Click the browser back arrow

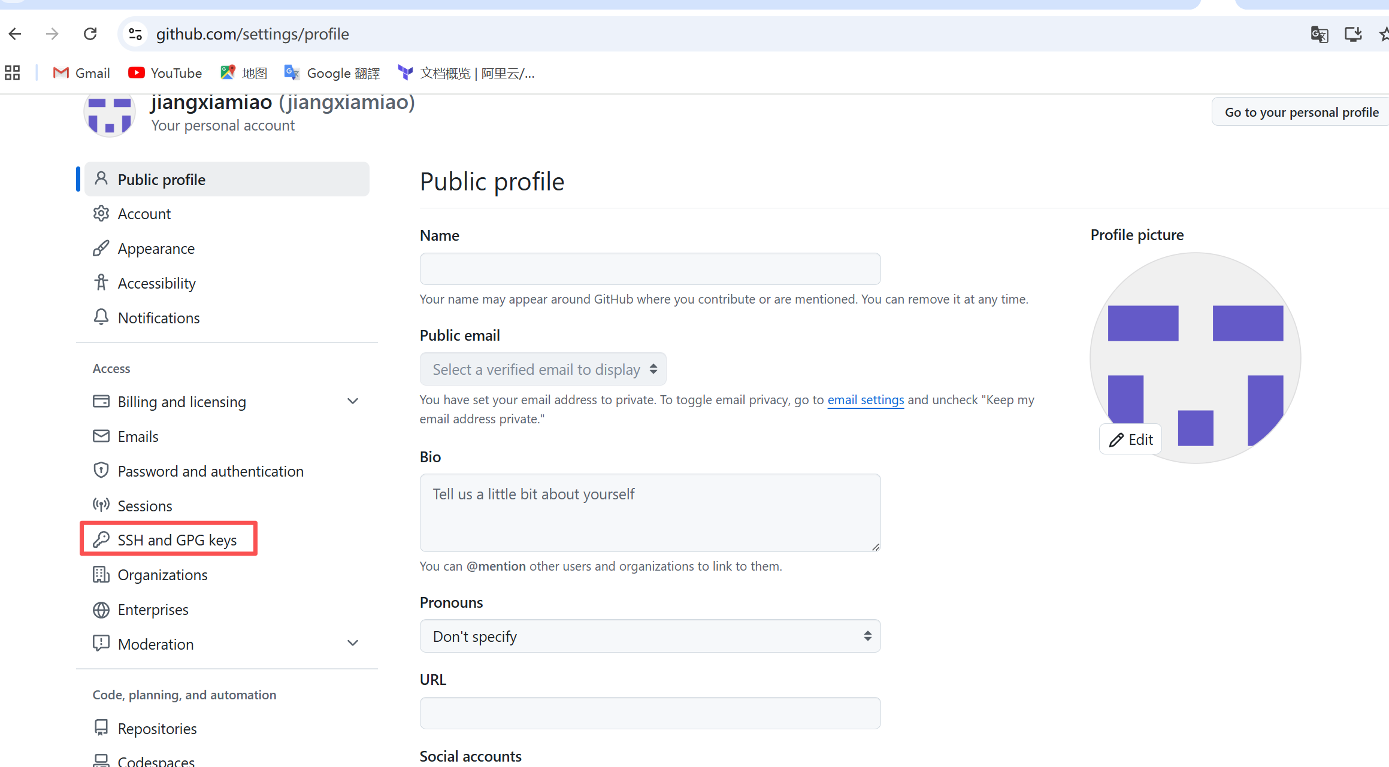pyautogui.click(x=15, y=34)
